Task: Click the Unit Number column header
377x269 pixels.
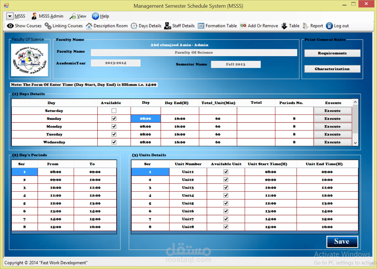Action: tap(188, 164)
